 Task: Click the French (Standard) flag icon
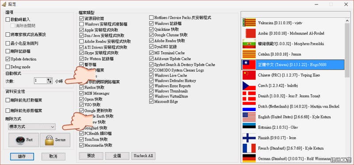[249, 148]
